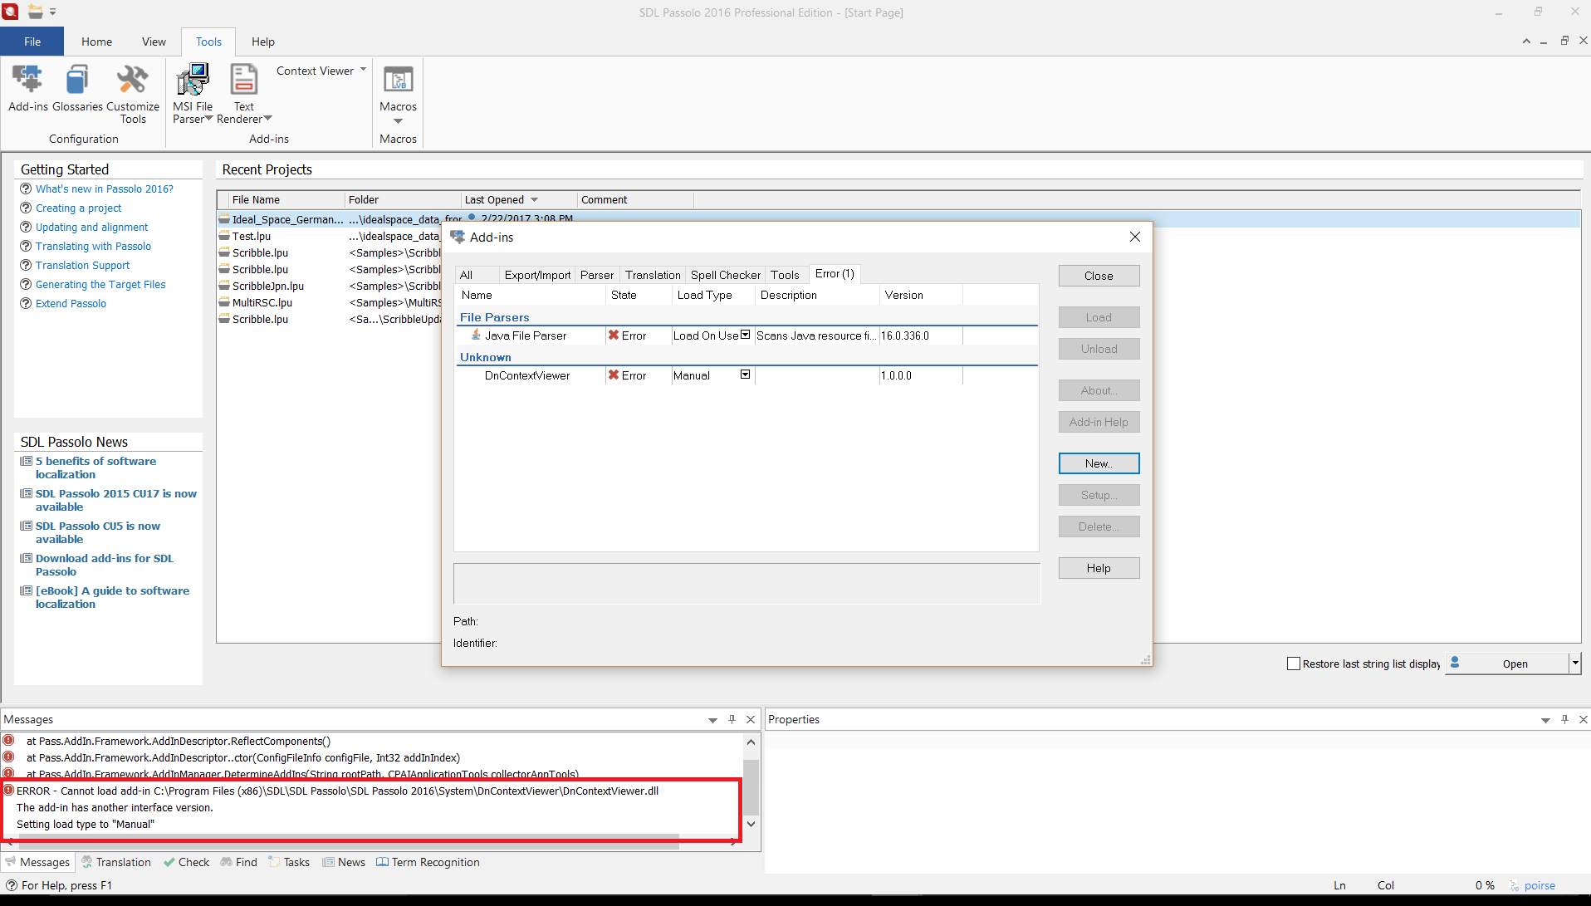The width and height of the screenshot is (1591, 906).
Task: Click the Close button in Add-ins dialog
Action: point(1099,276)
